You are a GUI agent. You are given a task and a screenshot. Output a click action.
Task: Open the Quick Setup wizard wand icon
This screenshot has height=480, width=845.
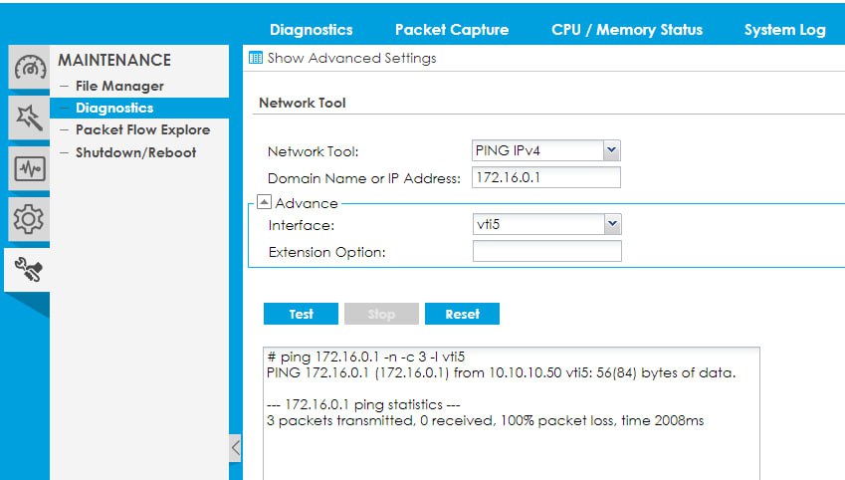click(26, 118)
